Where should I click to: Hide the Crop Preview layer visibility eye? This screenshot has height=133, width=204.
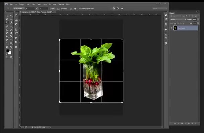click(171, 28)
